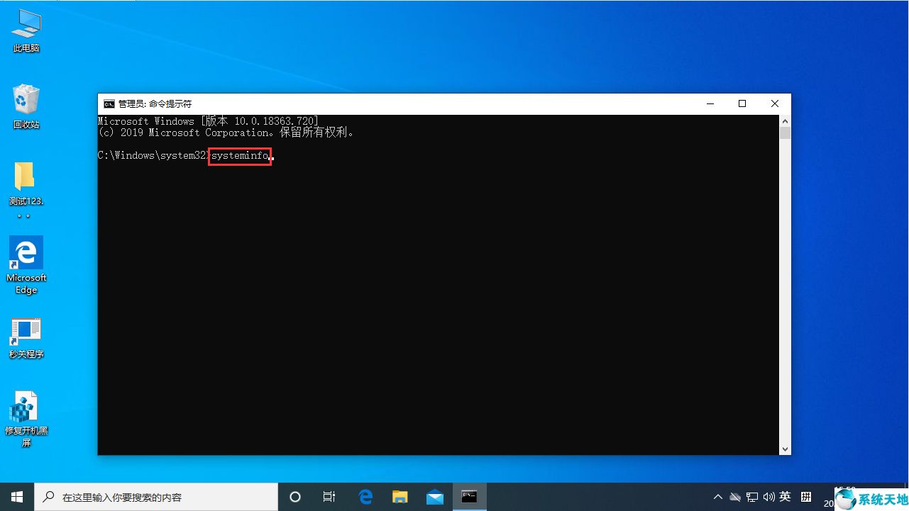Image resolution: width=909 pixels, height=511 pixels.
Task: Activate the Command Prompt taskbar button
Action: (469, 497)
